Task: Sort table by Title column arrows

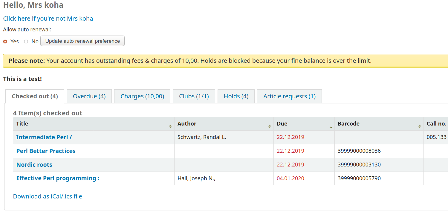Action: click(x=170, y=126)
